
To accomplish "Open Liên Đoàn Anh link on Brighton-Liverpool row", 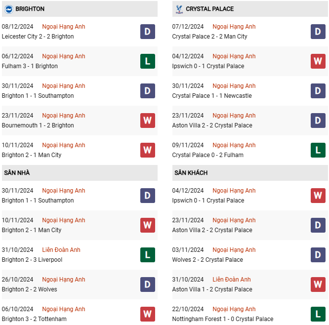I will pos(61,250).
